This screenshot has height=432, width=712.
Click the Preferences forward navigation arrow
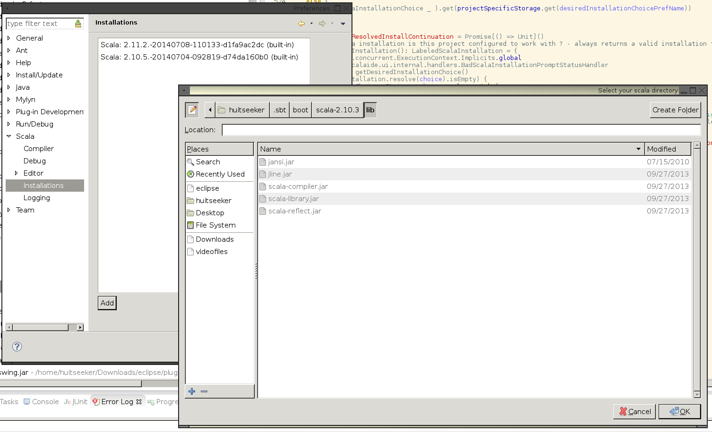(x=322, y=23)
